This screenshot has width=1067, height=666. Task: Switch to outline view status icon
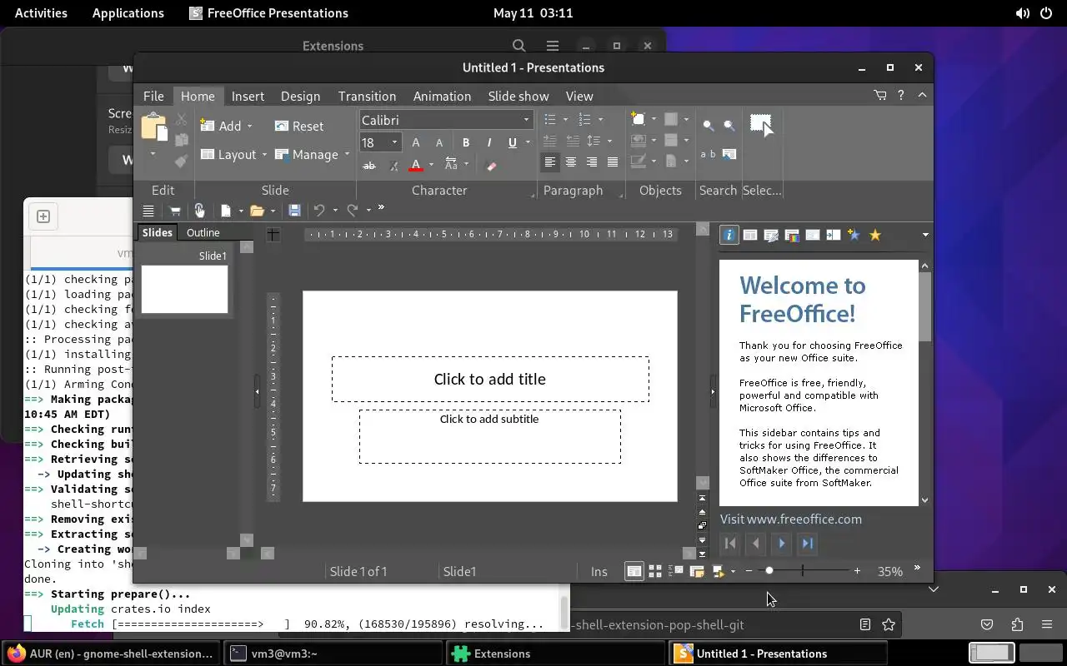(676, 571)
